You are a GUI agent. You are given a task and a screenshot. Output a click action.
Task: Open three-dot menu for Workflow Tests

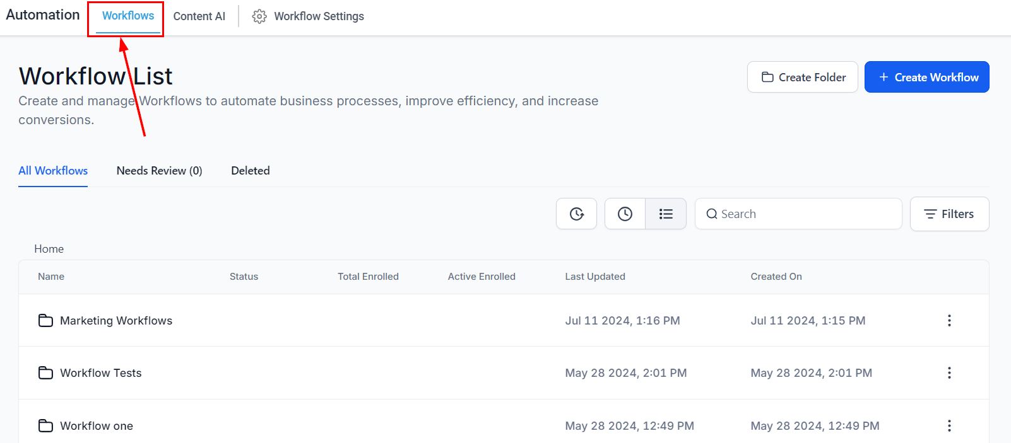point(949,373)
